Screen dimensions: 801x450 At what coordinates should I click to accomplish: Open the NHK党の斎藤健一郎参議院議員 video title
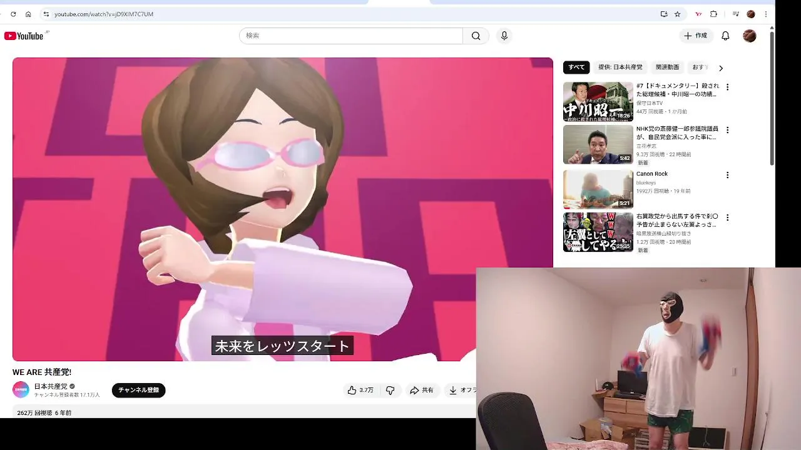pos(678,132)
